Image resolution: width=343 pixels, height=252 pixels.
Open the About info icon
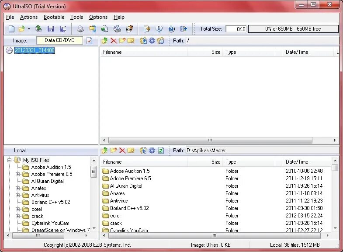click(159, 29)
